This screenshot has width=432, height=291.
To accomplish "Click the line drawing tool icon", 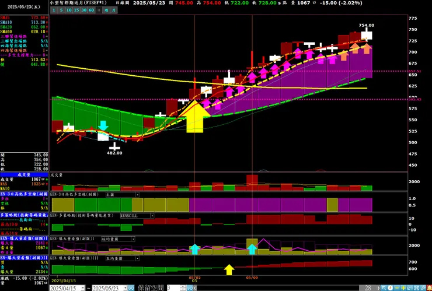I will [x=423, y=288].
